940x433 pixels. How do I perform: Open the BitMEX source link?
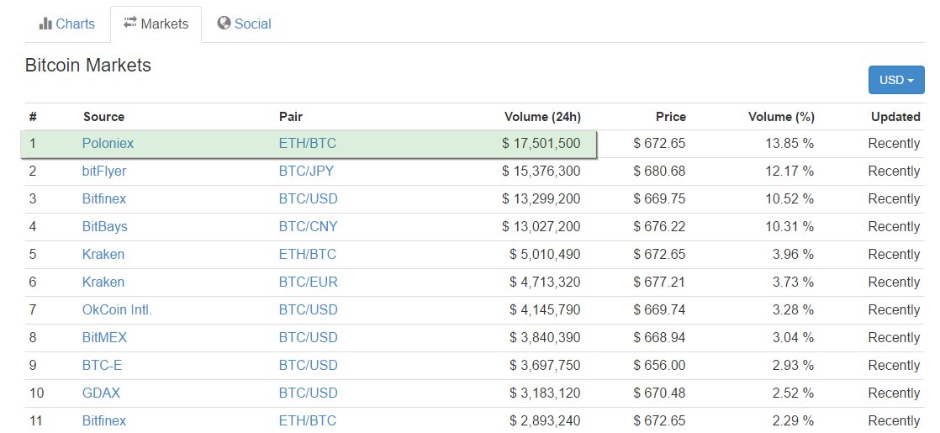point(104,338)
